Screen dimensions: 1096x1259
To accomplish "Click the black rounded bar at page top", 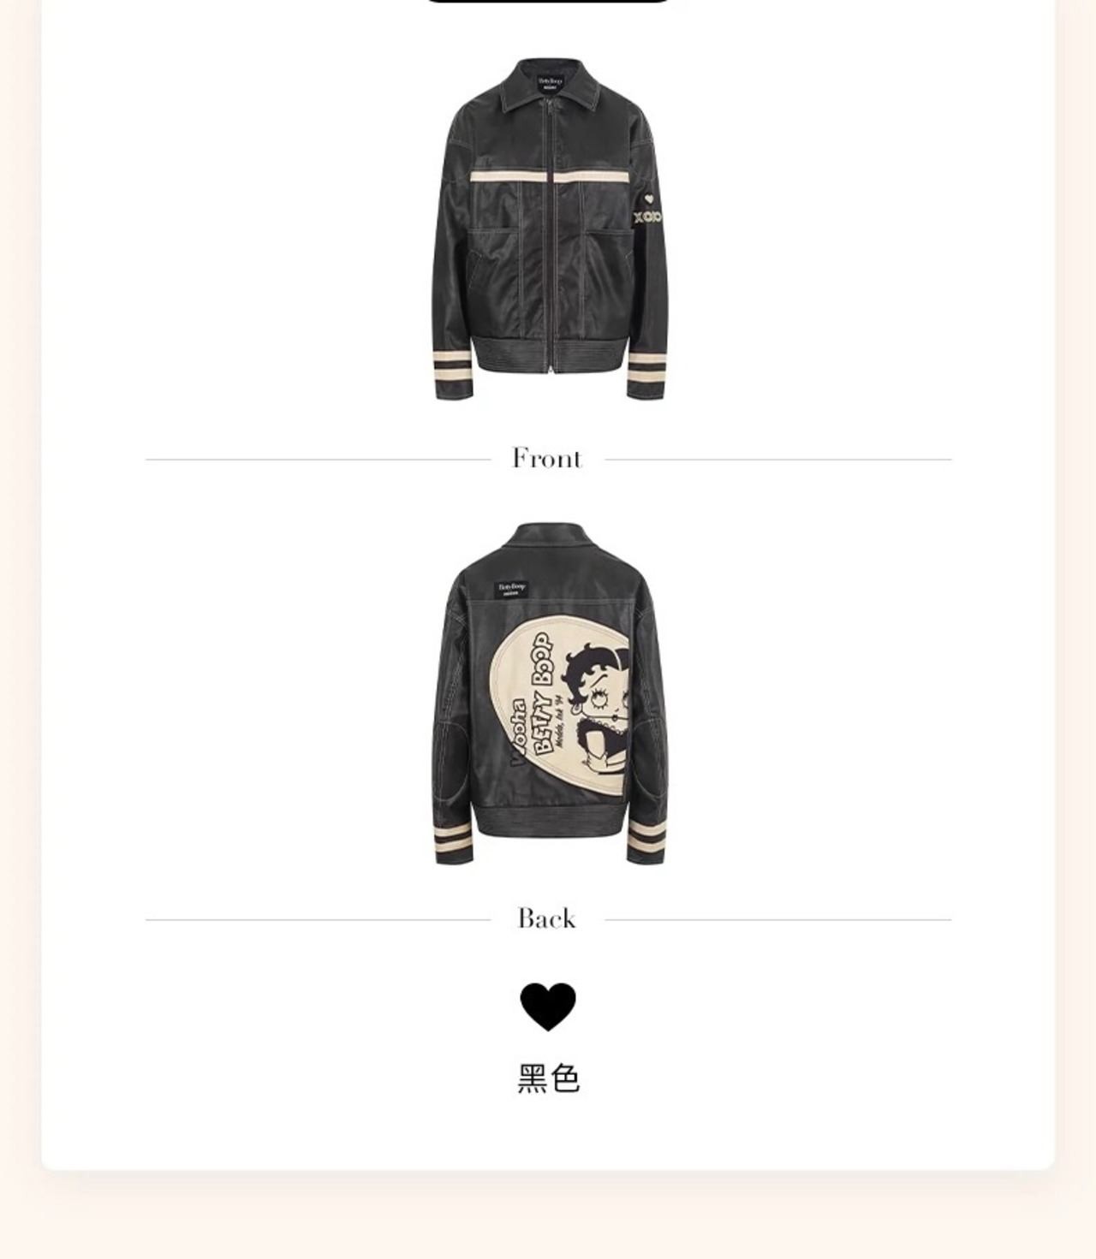I will click(548, 1).
